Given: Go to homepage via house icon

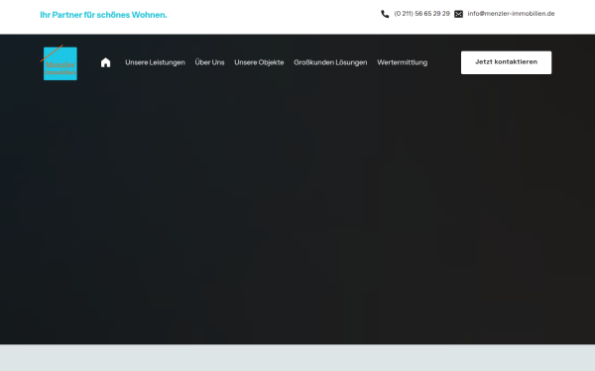Looking at the screenshot, I should point(105,62).
